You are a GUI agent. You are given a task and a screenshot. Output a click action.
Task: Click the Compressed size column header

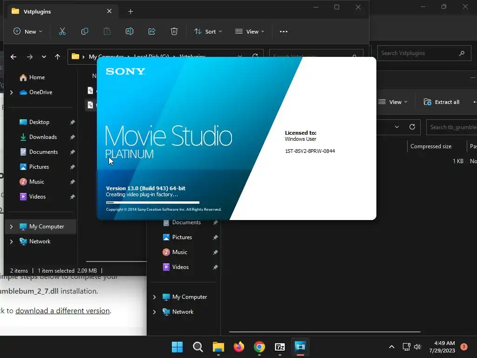pos(431,146)
